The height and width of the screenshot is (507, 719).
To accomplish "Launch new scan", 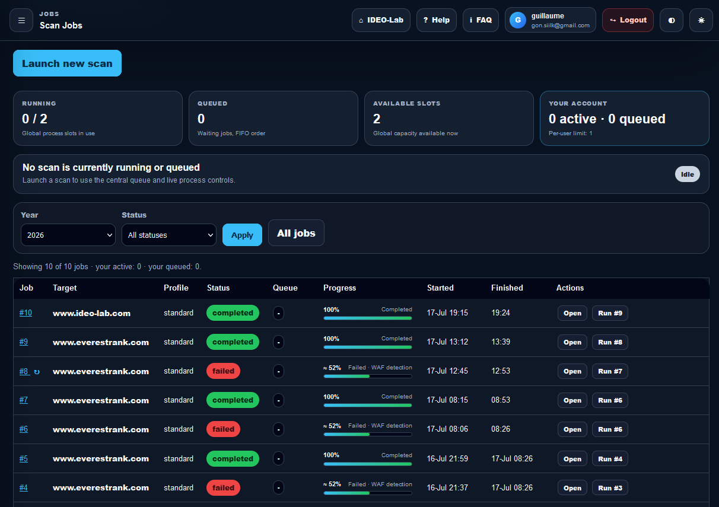I will (x=67, y=63).
